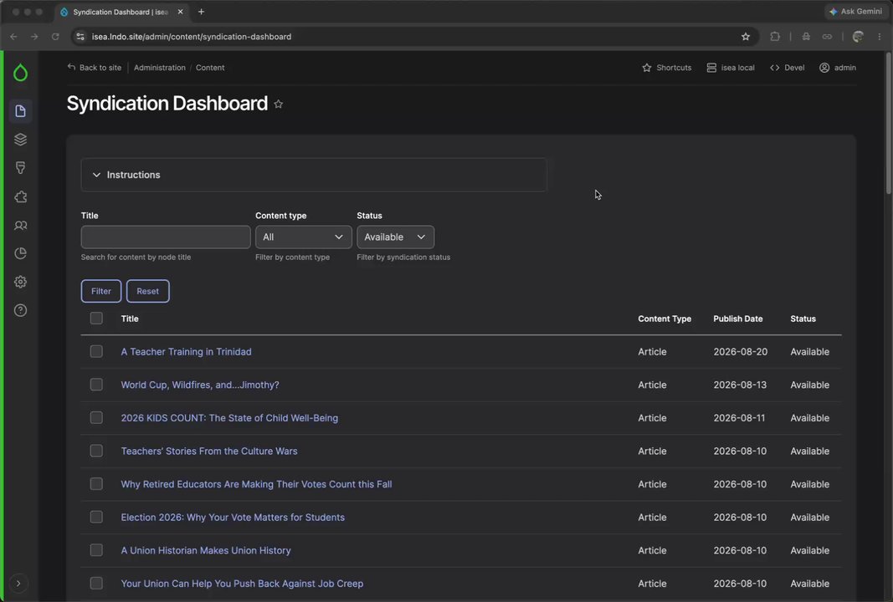Star the Syndication Dashboard page as a shortcut

279,105
